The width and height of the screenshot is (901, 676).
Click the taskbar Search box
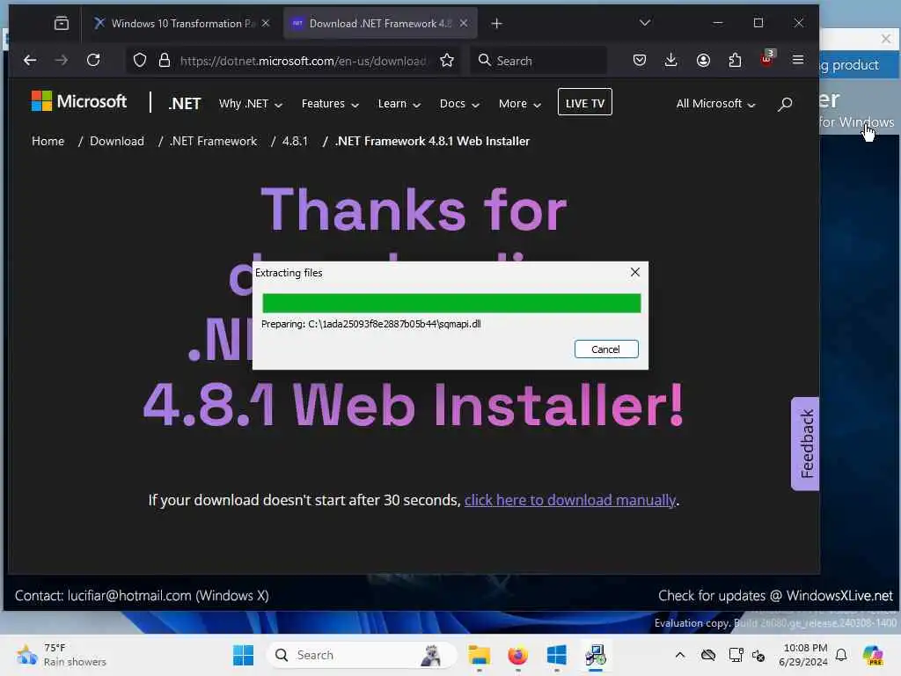[362, 655]
